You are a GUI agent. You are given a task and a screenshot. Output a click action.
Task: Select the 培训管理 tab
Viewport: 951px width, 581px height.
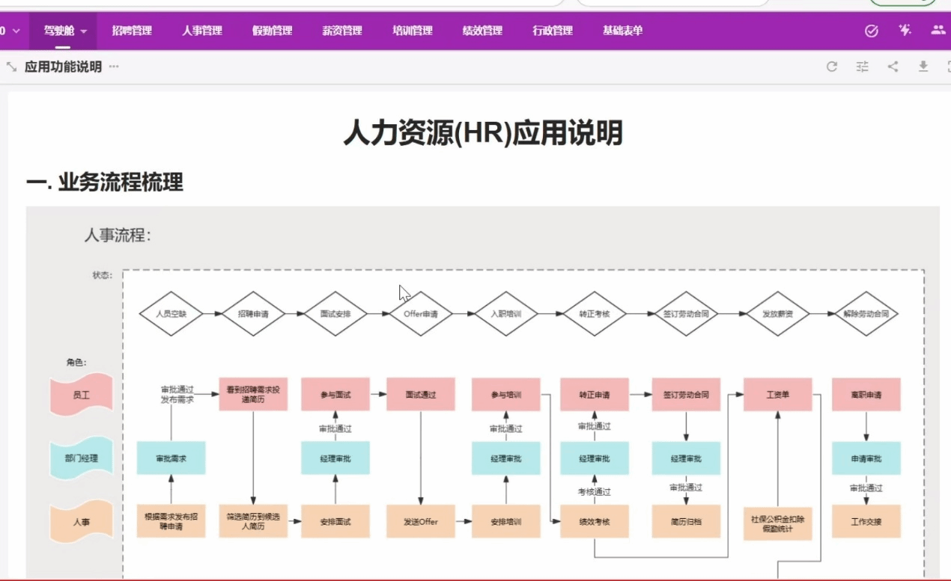[413, 31]
